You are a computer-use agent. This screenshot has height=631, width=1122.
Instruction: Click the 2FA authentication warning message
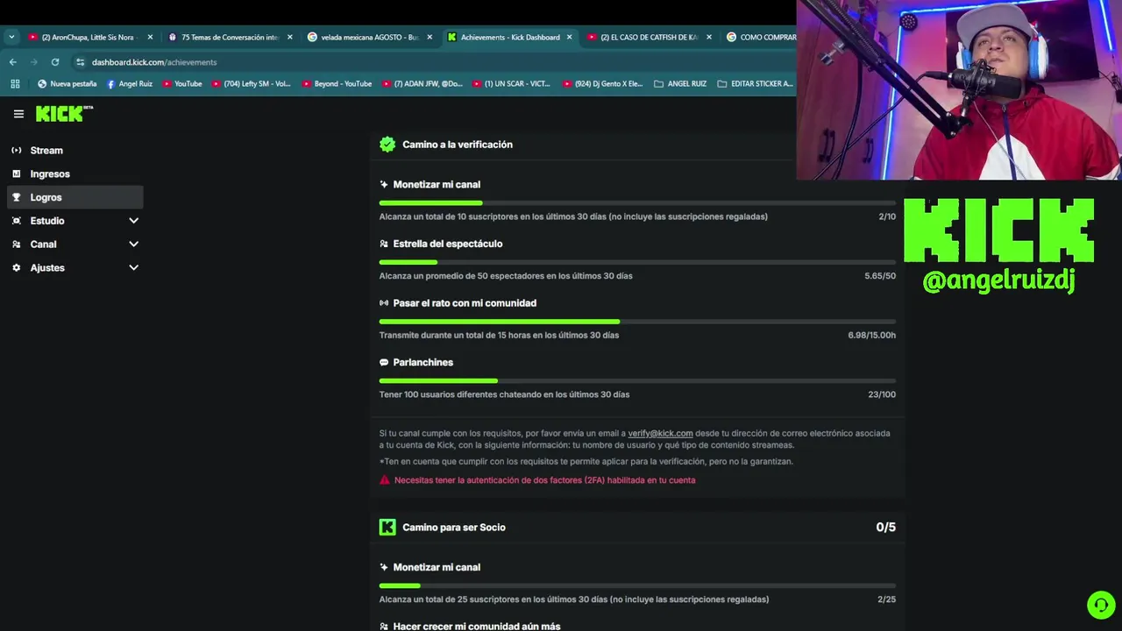(544, 480)
